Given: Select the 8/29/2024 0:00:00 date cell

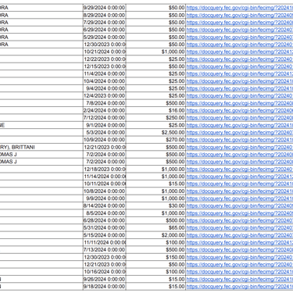Looking at the screenshot, I should [105, 15].
